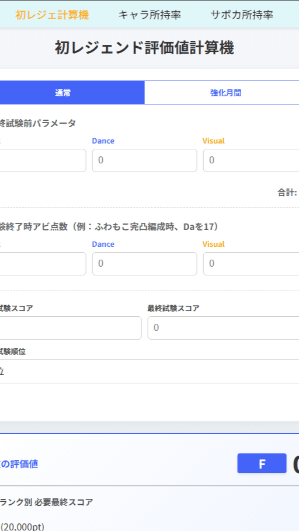Focus Dance field under アビ点数 section
The width and height of the screenshot is (299, 531).
coord(144,264)
